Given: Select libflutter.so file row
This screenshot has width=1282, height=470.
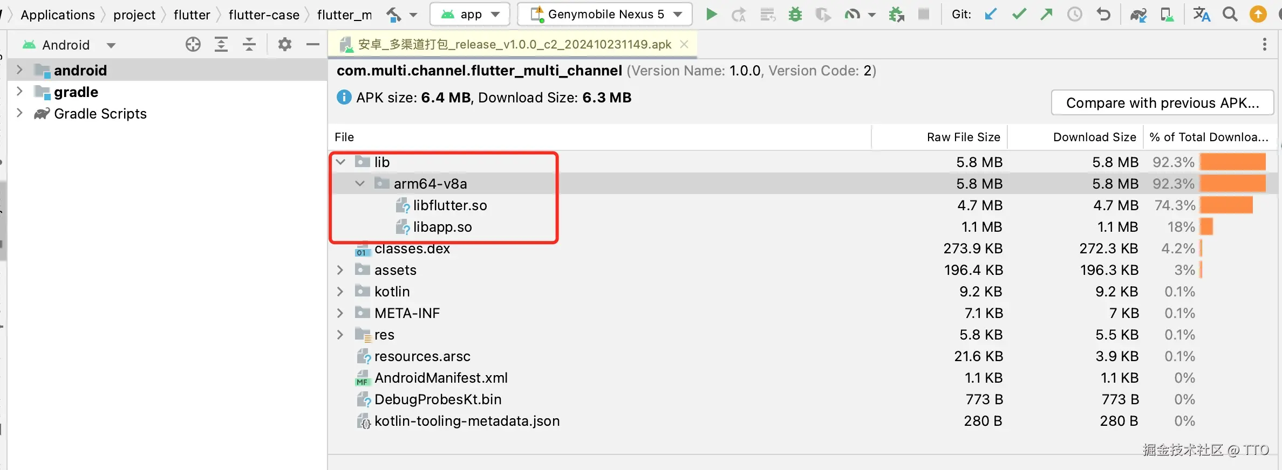Looking at the screenshot, I should tap(802, 205).
